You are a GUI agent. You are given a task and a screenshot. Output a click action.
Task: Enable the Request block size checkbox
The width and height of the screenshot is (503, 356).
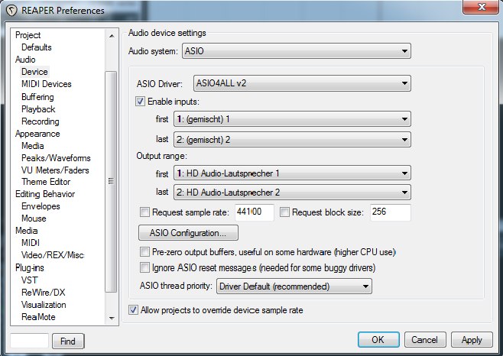284,212
